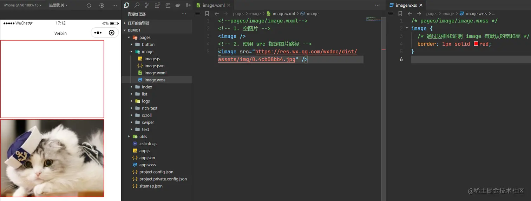531x201 pixels.
Task: Click 'pages' breadcrumb in image.wxml editor
Action: (x=238, y=14)
